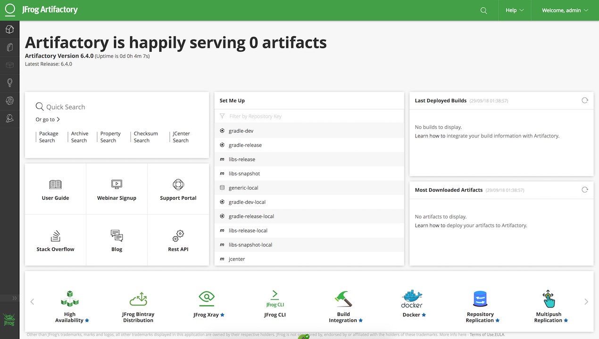Open the Help dropdown menu
Image resolution: width=599 pixels, height=339 pixels.
[x=515, y=10]
